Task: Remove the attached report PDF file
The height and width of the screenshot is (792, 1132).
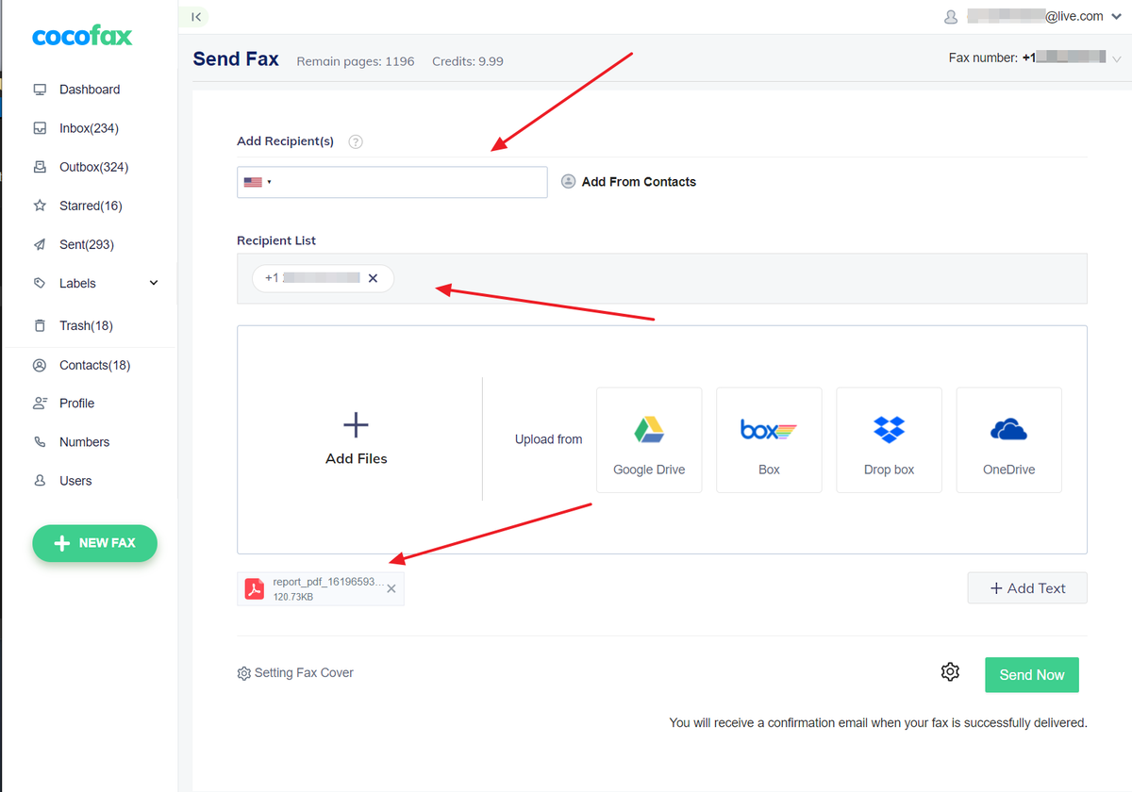Action: tap(391, 587)
